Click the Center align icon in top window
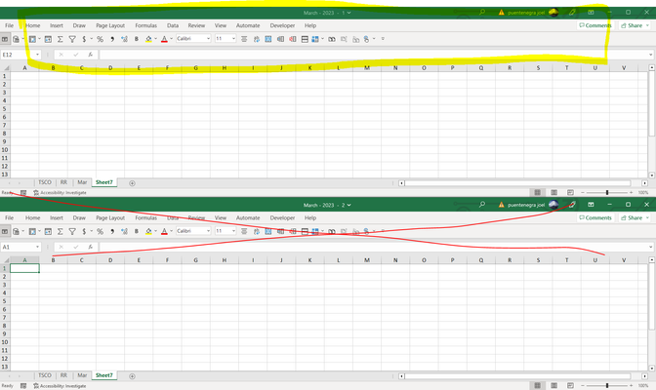The height and width of the screenshot is (390, 656). coord(244,39)
